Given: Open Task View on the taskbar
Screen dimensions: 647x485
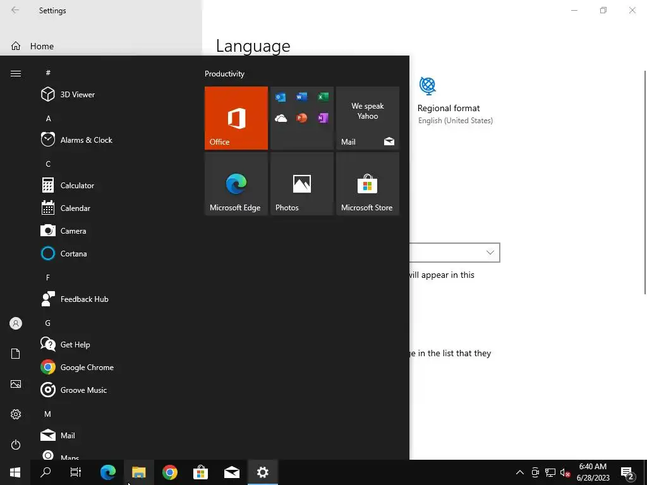Looking at the screenshot, I should 76,472.
